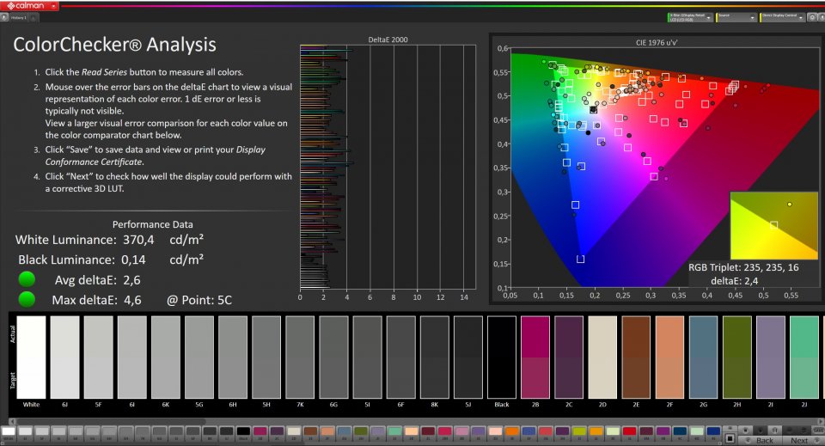Viewport: 825px width, 446px height.
Task: Click the White Luminance value 370,4
Action: [x=138, y=240]
